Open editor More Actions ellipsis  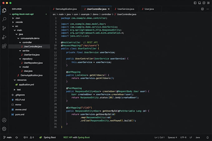pyautogui.click(x=208, y=9)
